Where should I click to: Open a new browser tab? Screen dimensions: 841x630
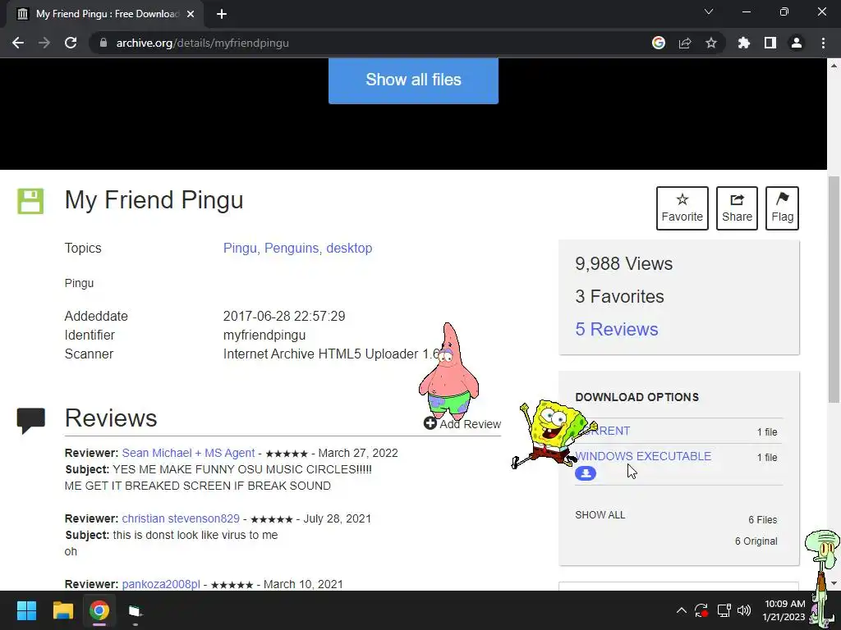pyautogui.click(x=222, y=14)
